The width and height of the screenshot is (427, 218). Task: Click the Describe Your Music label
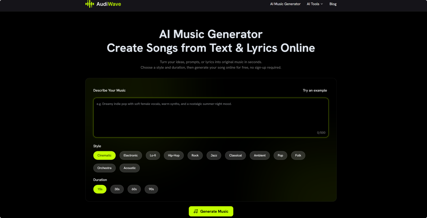[109, 91]
